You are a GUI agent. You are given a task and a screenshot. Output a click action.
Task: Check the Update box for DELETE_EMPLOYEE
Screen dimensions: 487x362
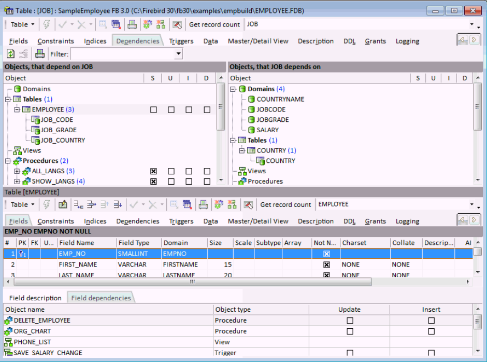point(350,321)
